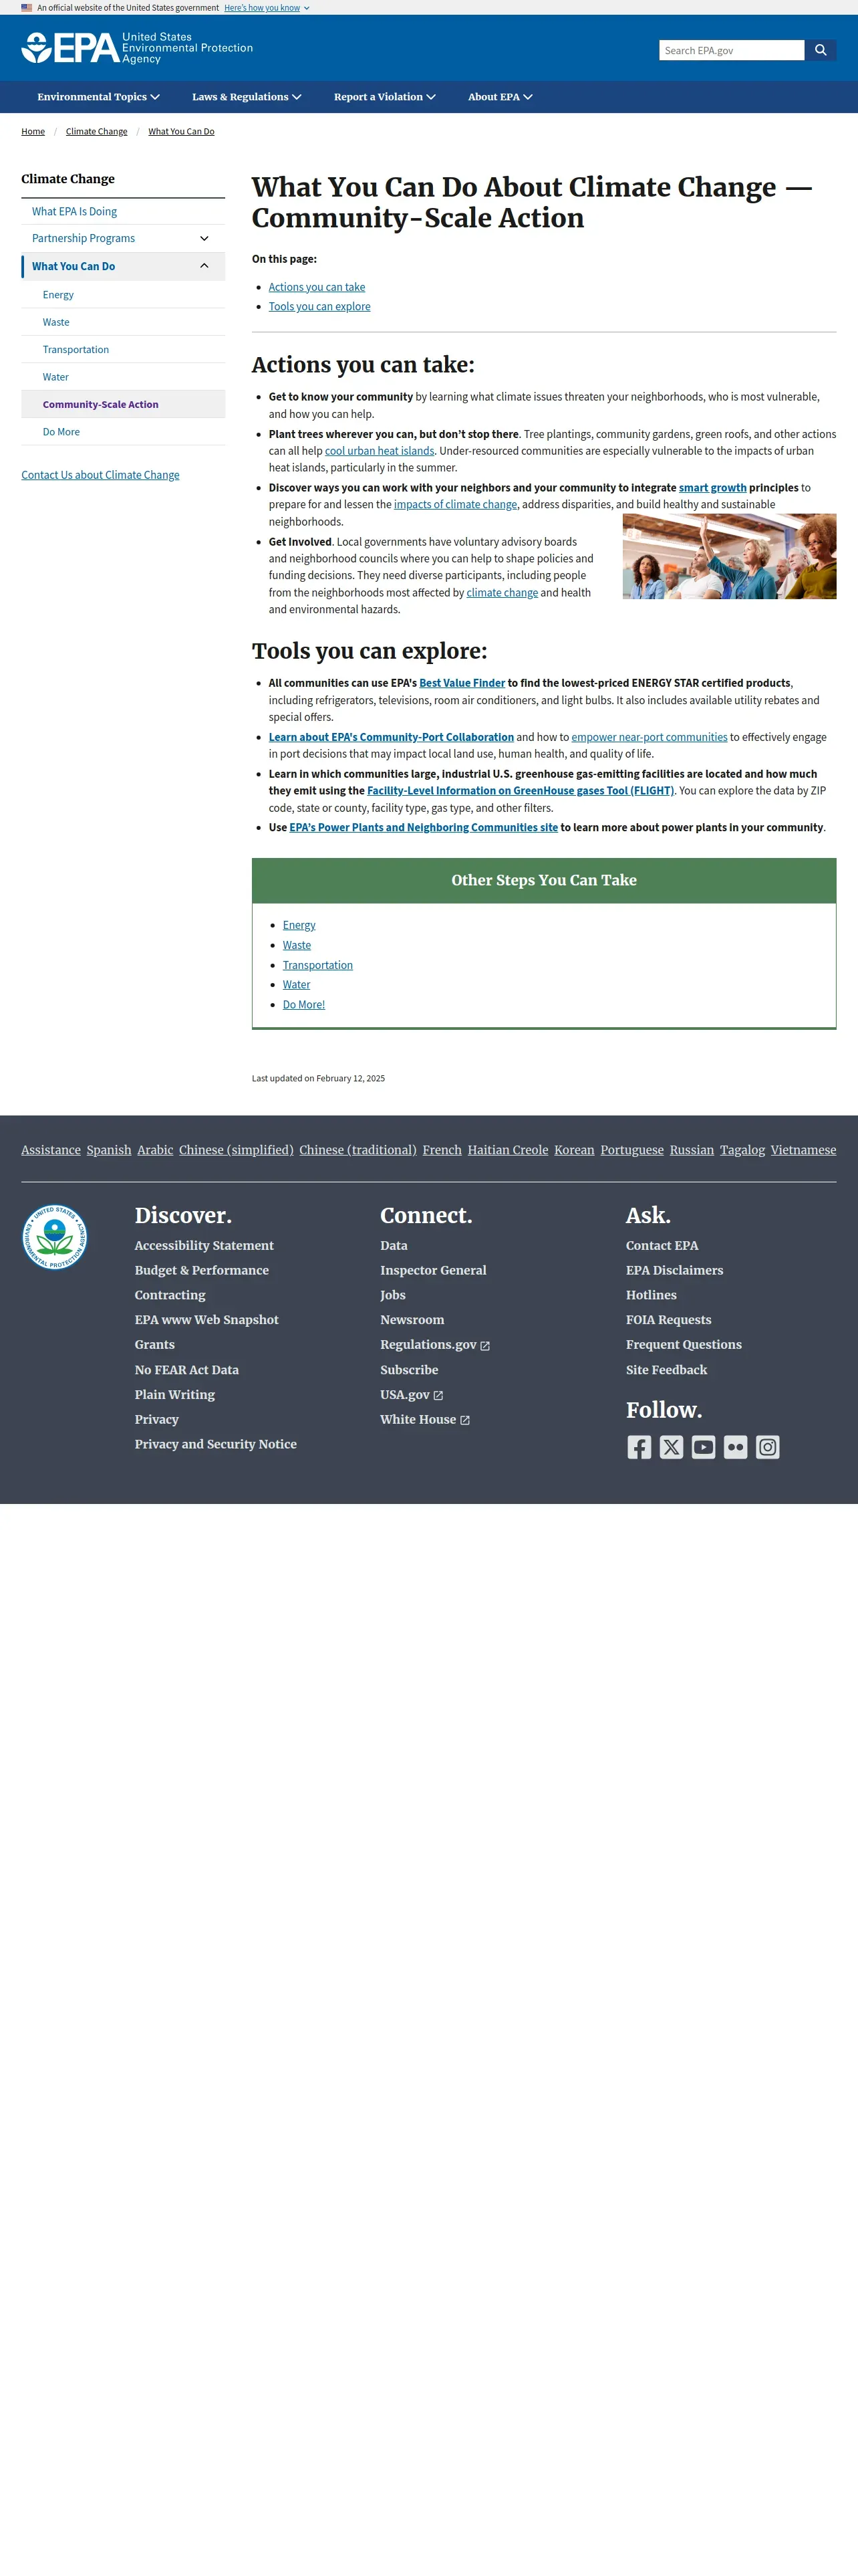Focus the Search EPA.gov field
The image size is (858, 2576).
[x=731, y=50]
